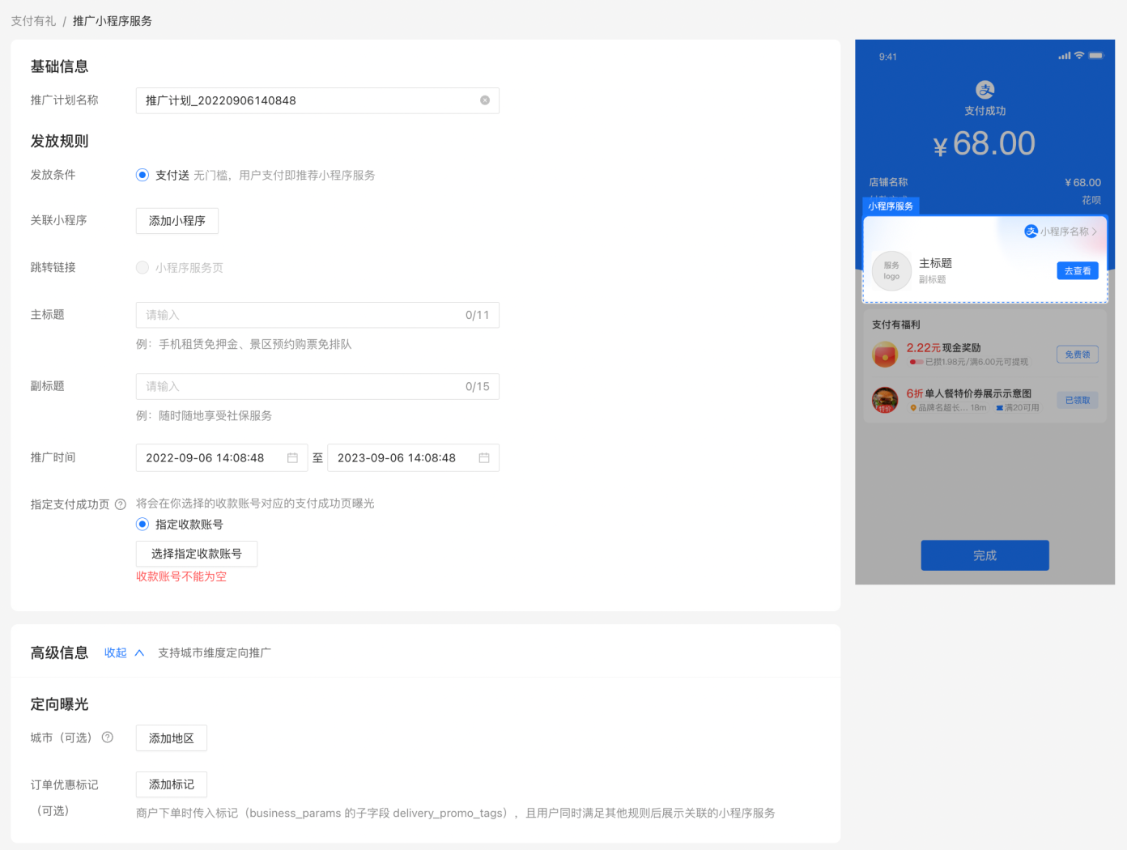Select the 指定收款账号 radio option
This screenshot has width=1127, height=850.
coord(142,525)
